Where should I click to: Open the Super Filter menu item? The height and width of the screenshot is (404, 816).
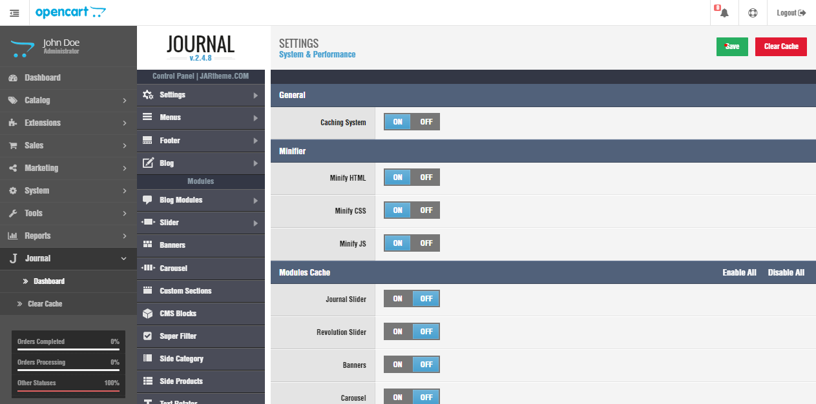click(x=201, y=336)
